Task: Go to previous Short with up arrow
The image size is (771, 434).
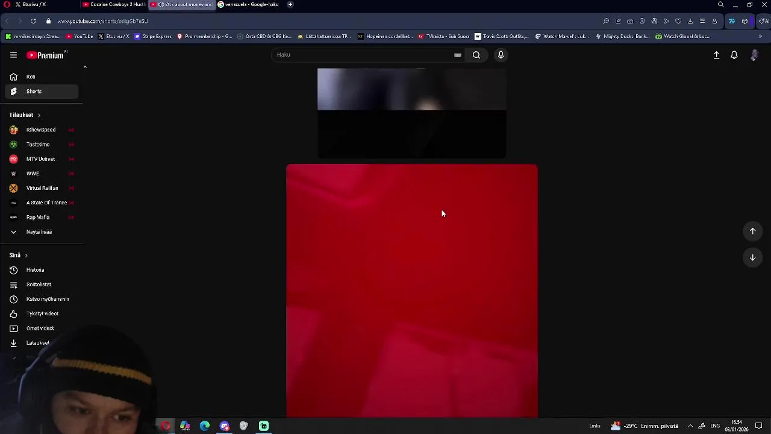Action: click(x=752, y=231)
